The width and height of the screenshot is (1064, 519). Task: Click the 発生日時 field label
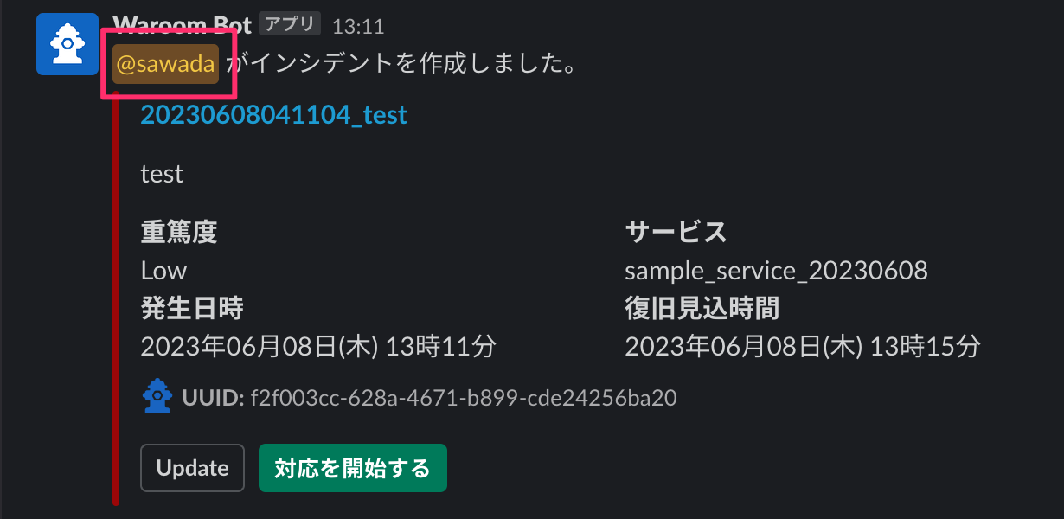[x=191, y=307]
